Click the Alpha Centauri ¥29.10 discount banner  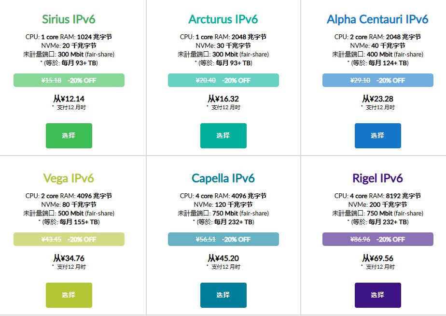[x=377, y=80]
